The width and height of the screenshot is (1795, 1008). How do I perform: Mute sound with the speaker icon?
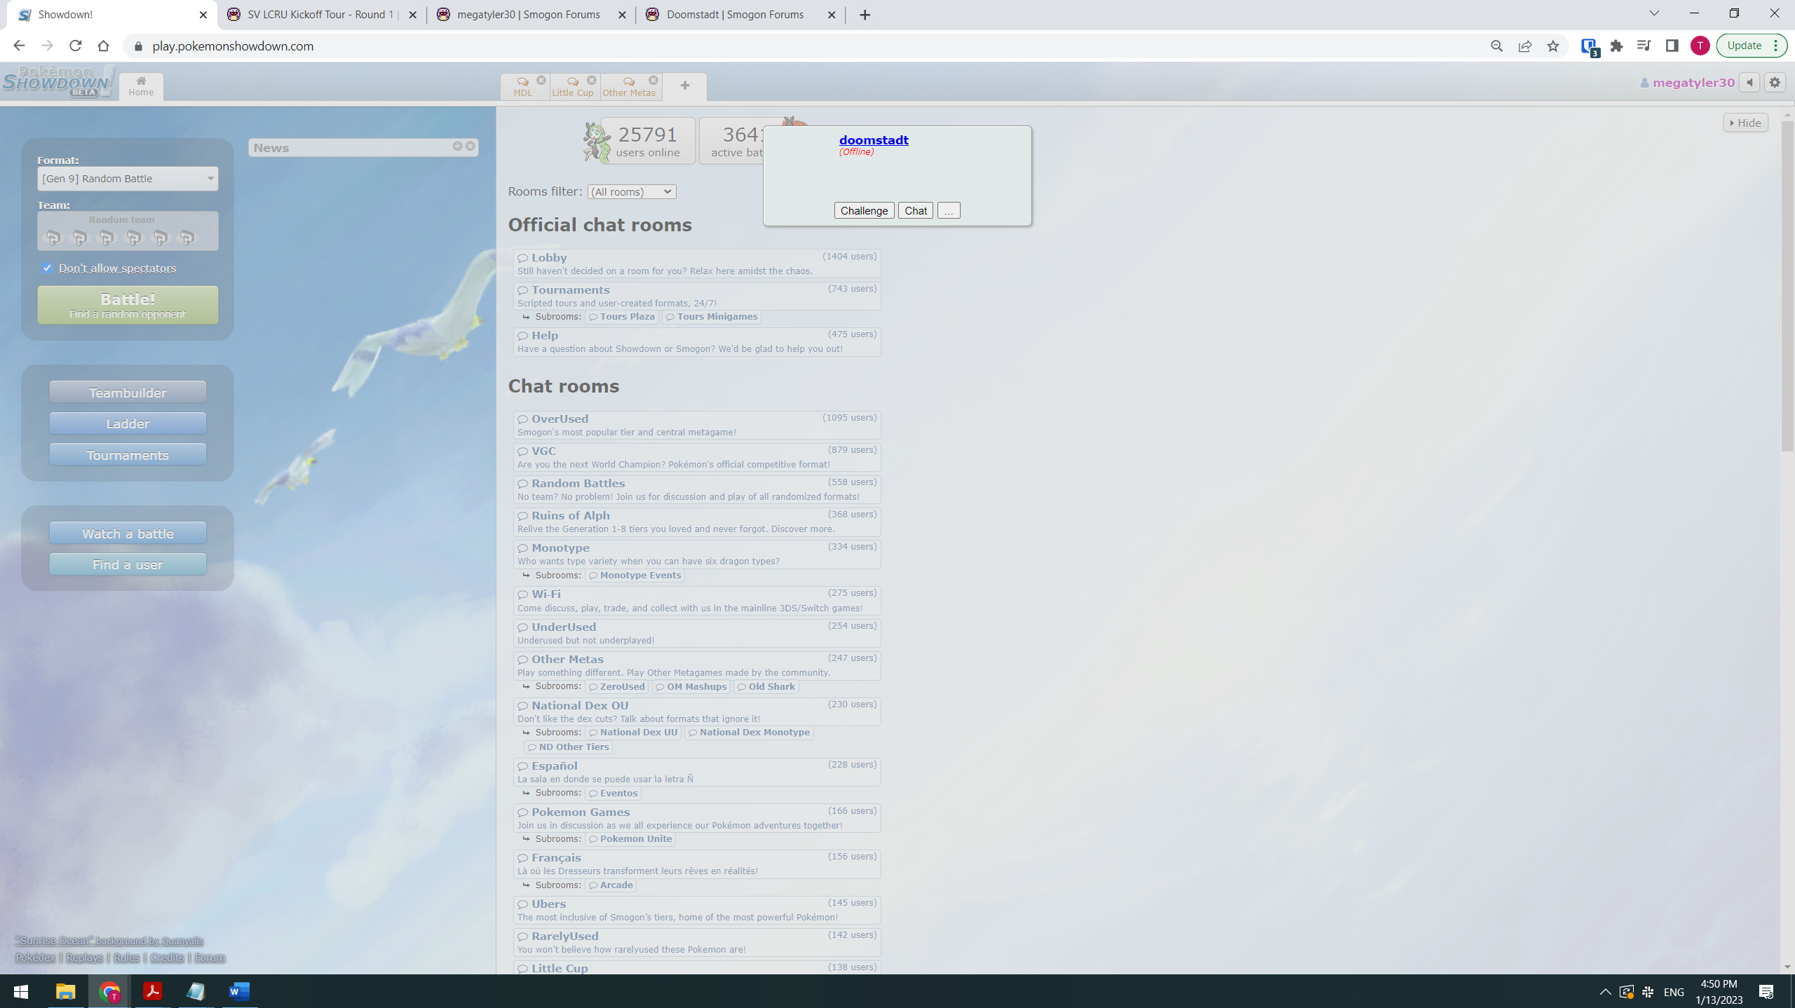tap(1750, 83)
